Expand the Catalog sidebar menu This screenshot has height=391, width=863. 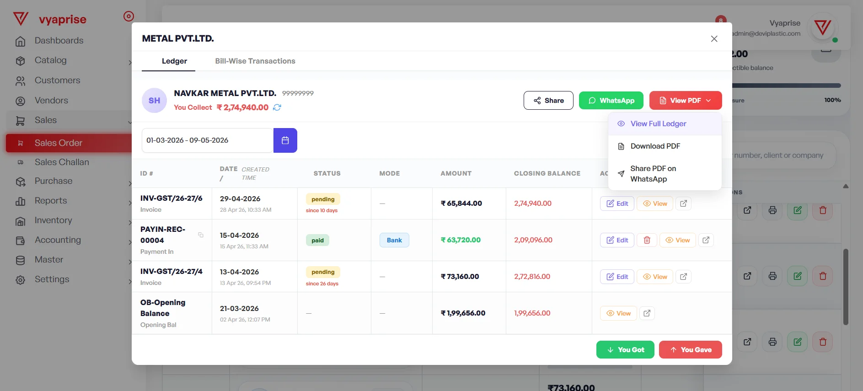[69, 60]
